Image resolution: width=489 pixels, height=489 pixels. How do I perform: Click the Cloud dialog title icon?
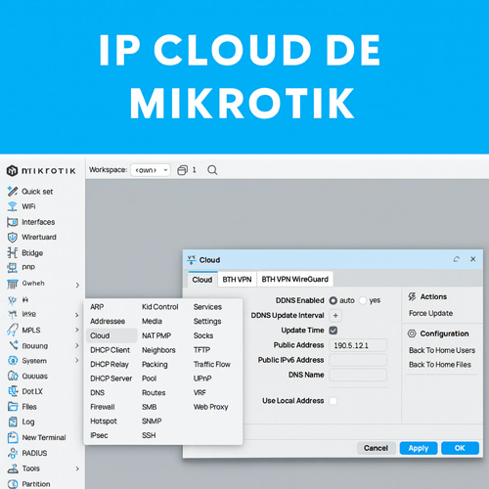click(192, 260)
